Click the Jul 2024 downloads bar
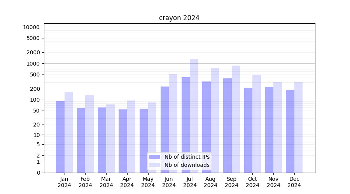Screen dimensions: 350x194 (x=194, y=116)
